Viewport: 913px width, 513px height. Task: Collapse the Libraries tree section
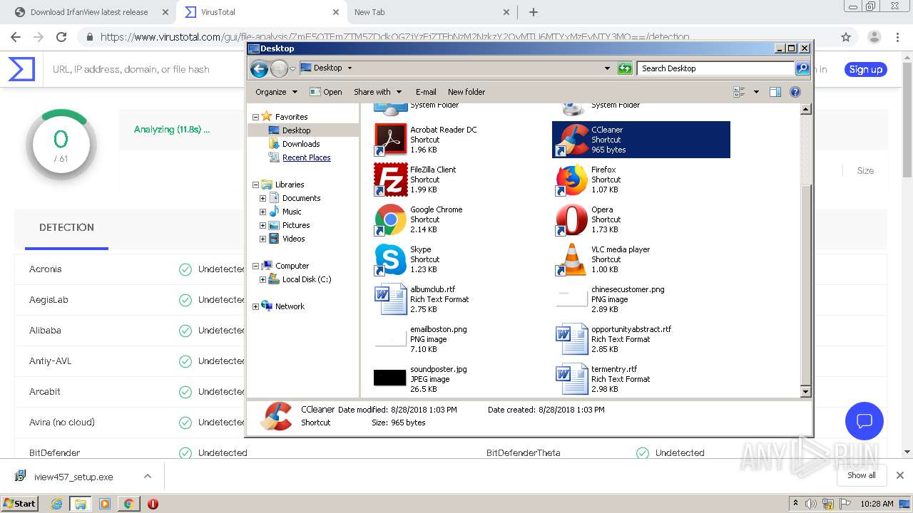pos(255,185)
